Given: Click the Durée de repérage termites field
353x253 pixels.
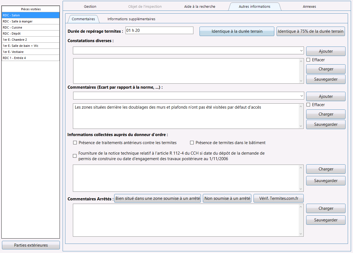Looking at the screenshot, I should [x=159, y=30].
